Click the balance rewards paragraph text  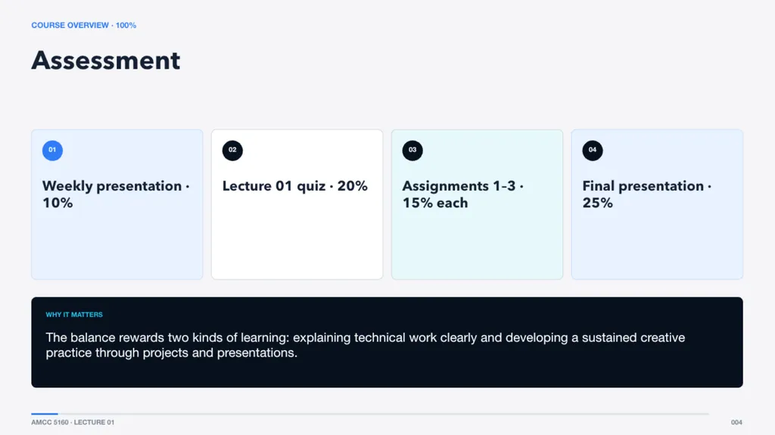(366, 345)
